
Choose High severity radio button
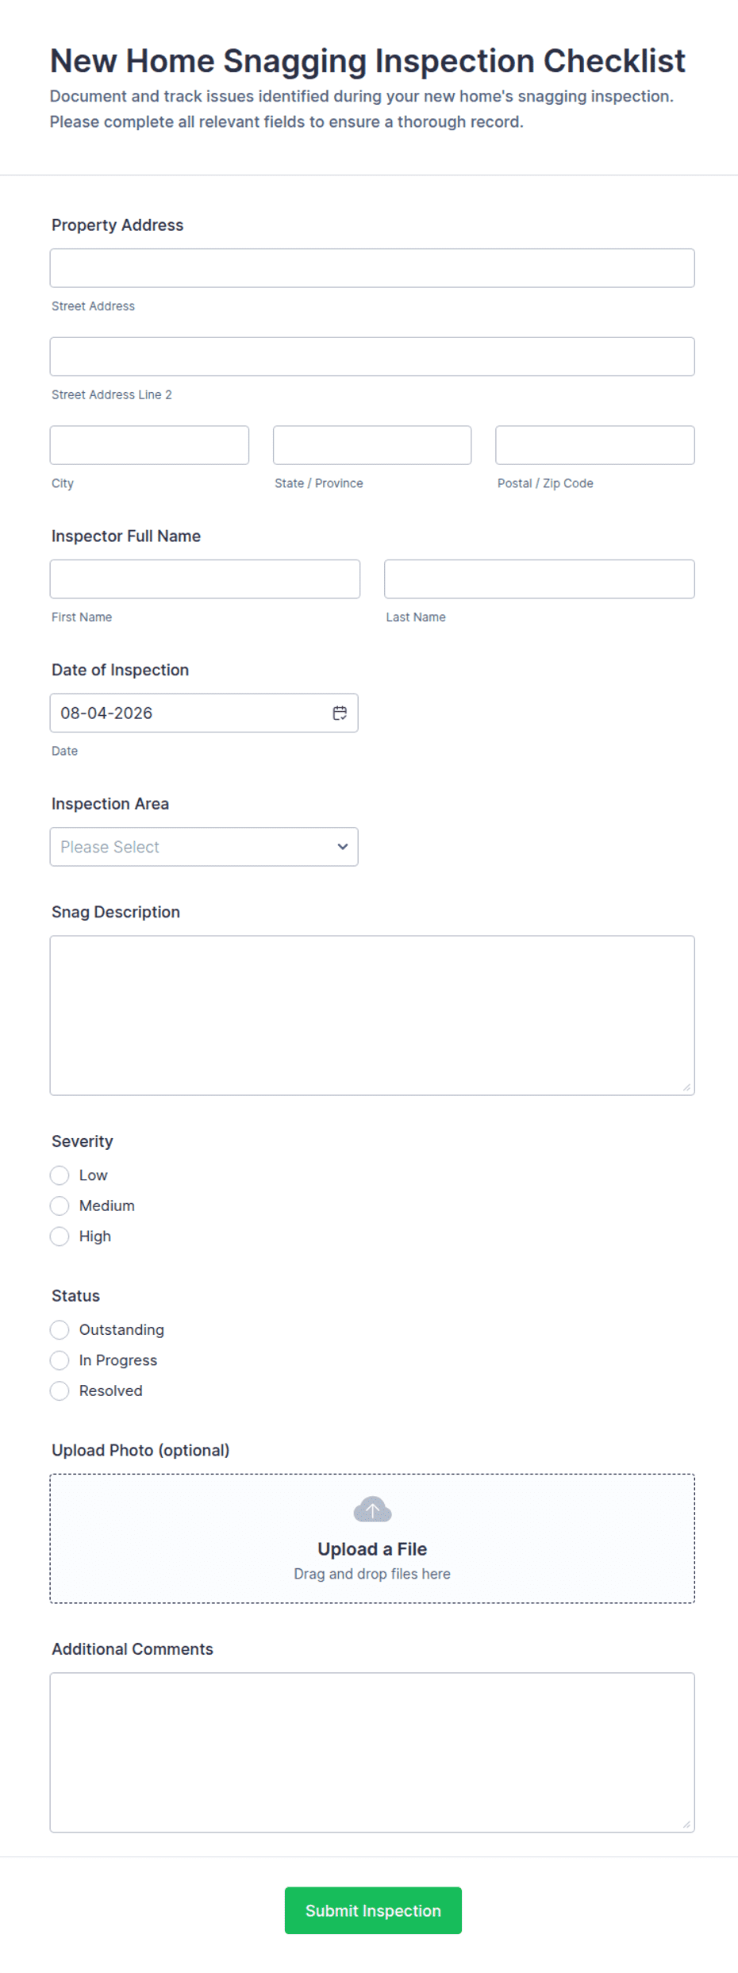(x=60, y=1236)
